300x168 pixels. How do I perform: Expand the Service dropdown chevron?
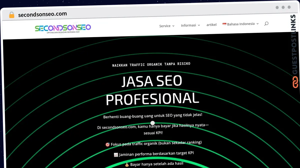click(174, 26)
